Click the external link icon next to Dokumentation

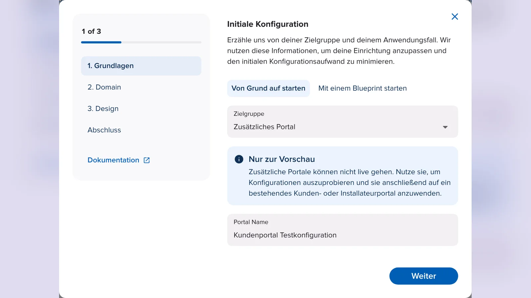coord(147,160)
